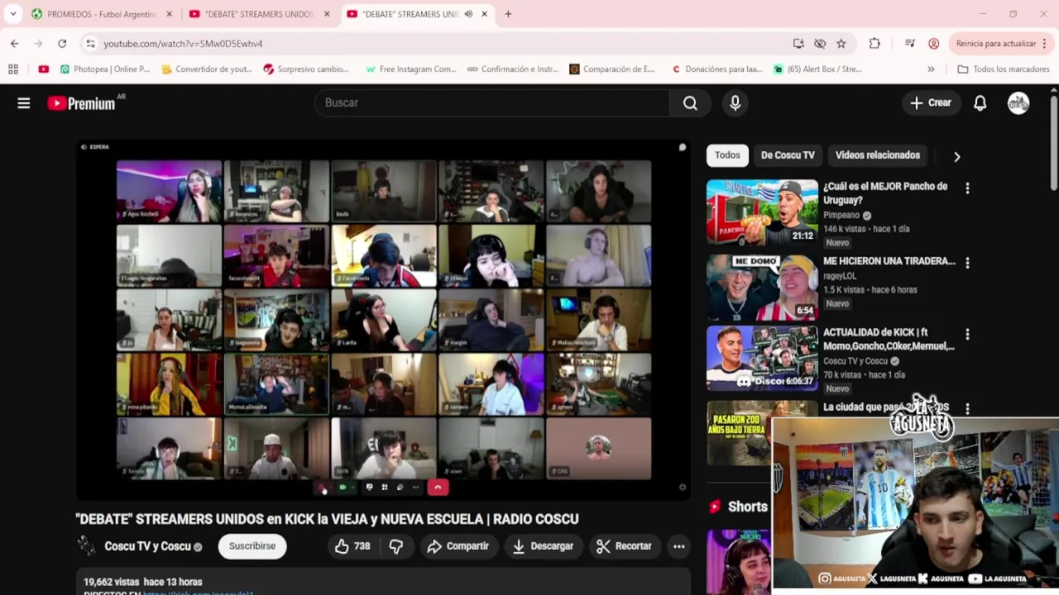Bookmark this page with the star icon
Screen dimensions: 1059x595
pyautogui.click(x=841, y=43)
